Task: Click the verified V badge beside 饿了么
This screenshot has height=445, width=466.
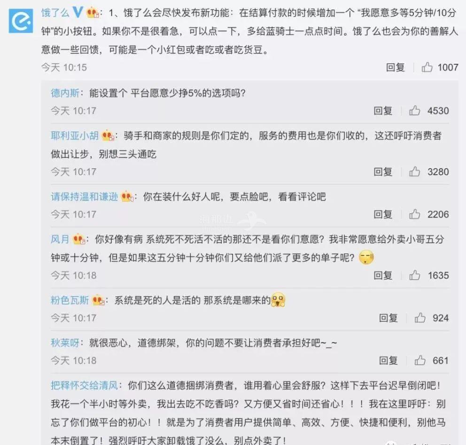Action: (x=78, y=12)
